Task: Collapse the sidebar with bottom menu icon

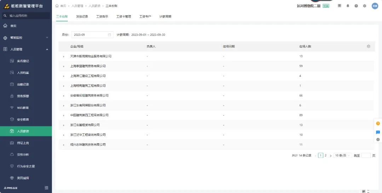Action: click(x=47, y=188)
